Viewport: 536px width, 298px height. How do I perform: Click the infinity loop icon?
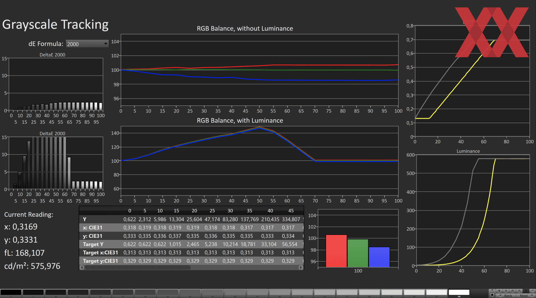pos(520,291)
